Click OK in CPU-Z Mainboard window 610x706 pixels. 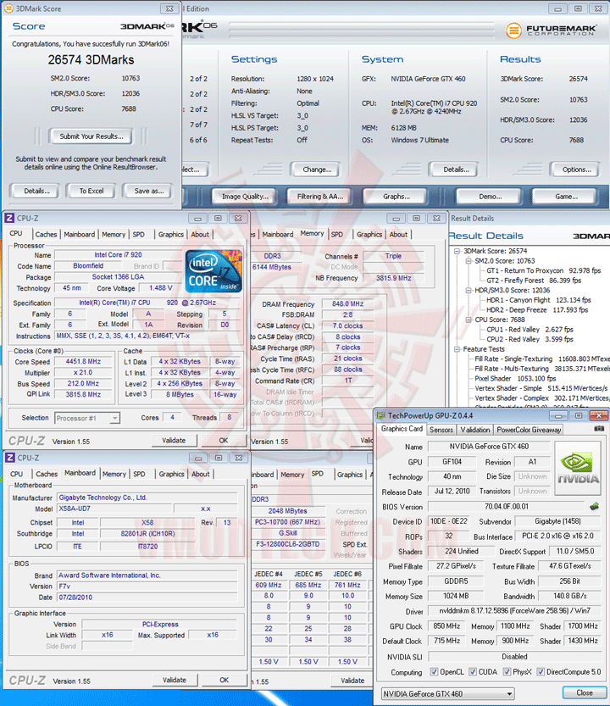pos(224,680)
